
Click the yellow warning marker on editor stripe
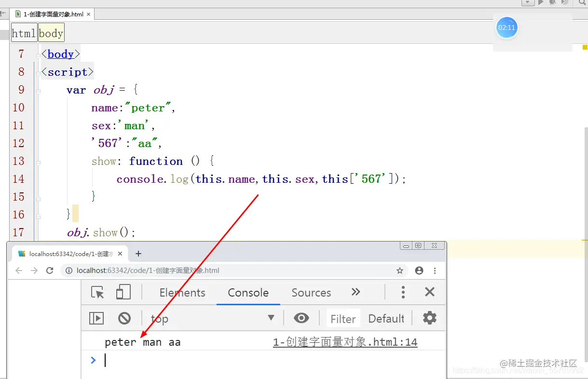click(585, 47)
